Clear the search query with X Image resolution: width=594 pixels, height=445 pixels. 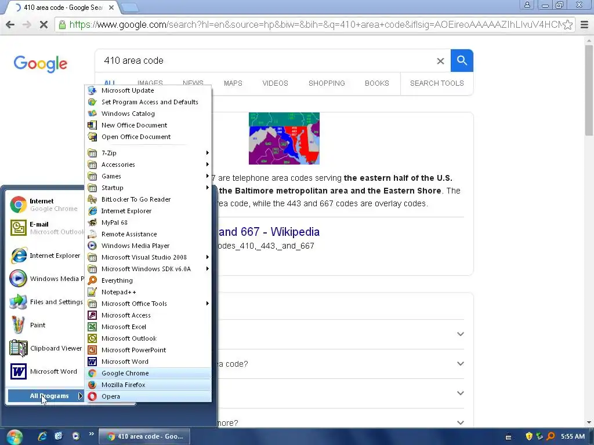coord(440,61)
